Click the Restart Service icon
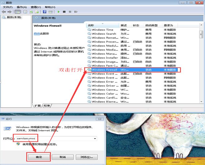 click(x=76, y=12)
